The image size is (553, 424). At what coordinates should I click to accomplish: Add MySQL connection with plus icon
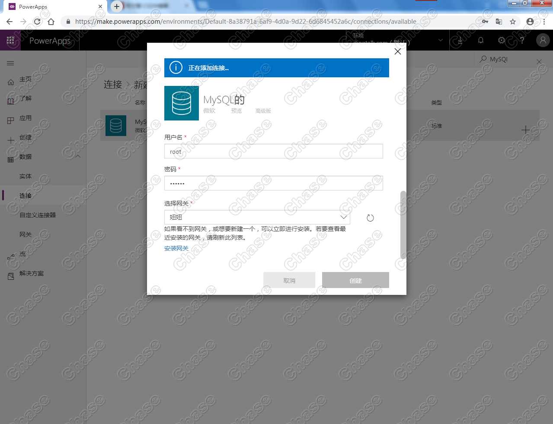pos(526,130)
